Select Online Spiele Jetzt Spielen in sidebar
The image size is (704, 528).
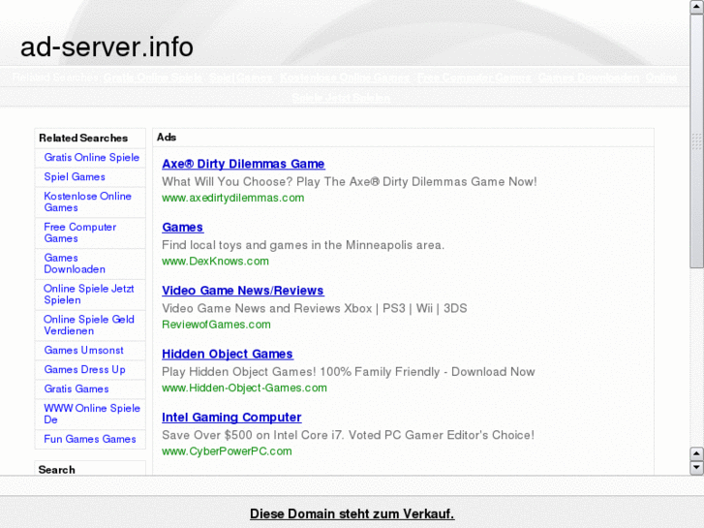(x=88, y=295)
